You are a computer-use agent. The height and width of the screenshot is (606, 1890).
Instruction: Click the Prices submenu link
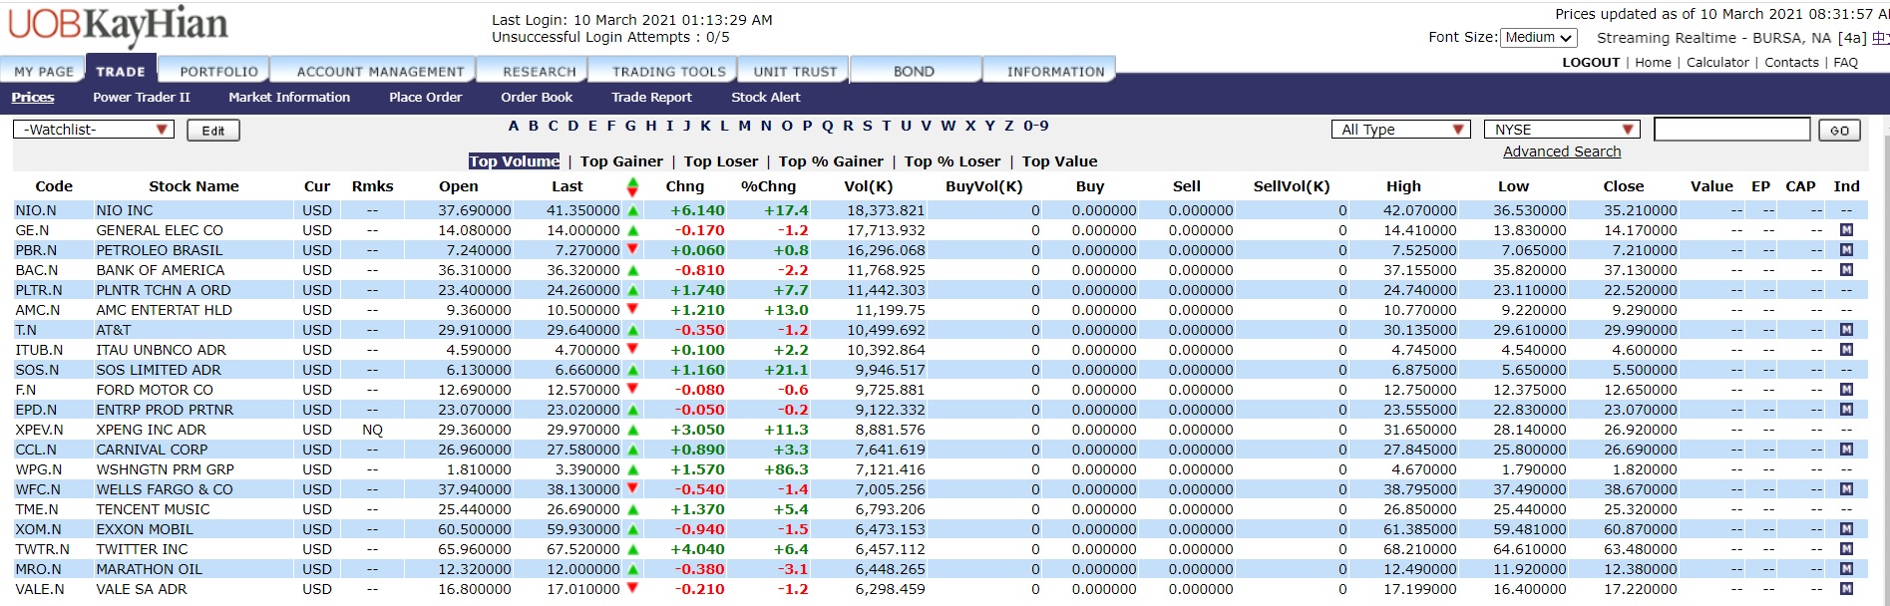[x=33, y=98]
